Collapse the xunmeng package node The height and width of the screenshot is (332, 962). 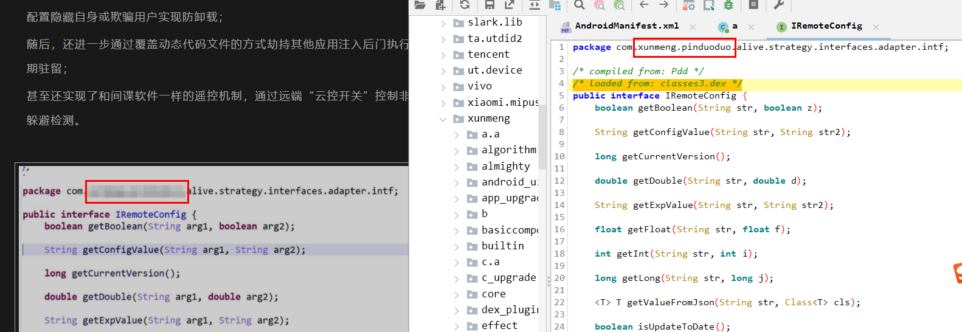pos(443,119)
